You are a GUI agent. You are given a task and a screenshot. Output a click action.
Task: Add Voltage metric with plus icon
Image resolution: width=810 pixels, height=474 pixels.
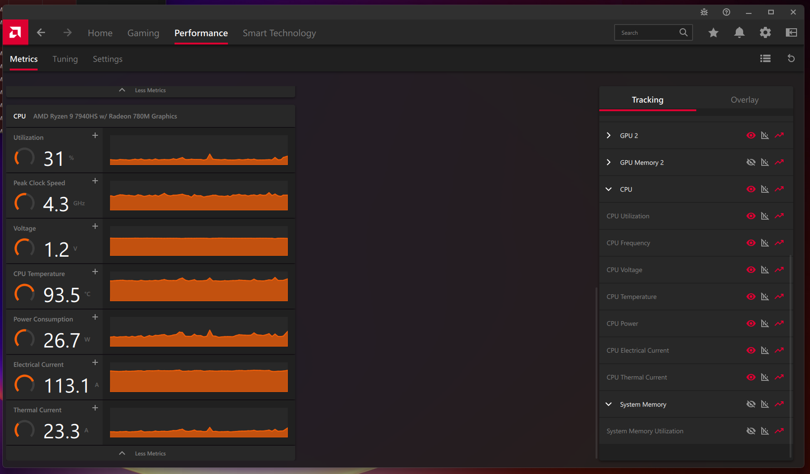coord(95,226)
